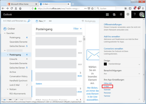The height and width of the screenshot is (104, 146).
Task: Bookmark this page with star icon
Action: [92, 8]
